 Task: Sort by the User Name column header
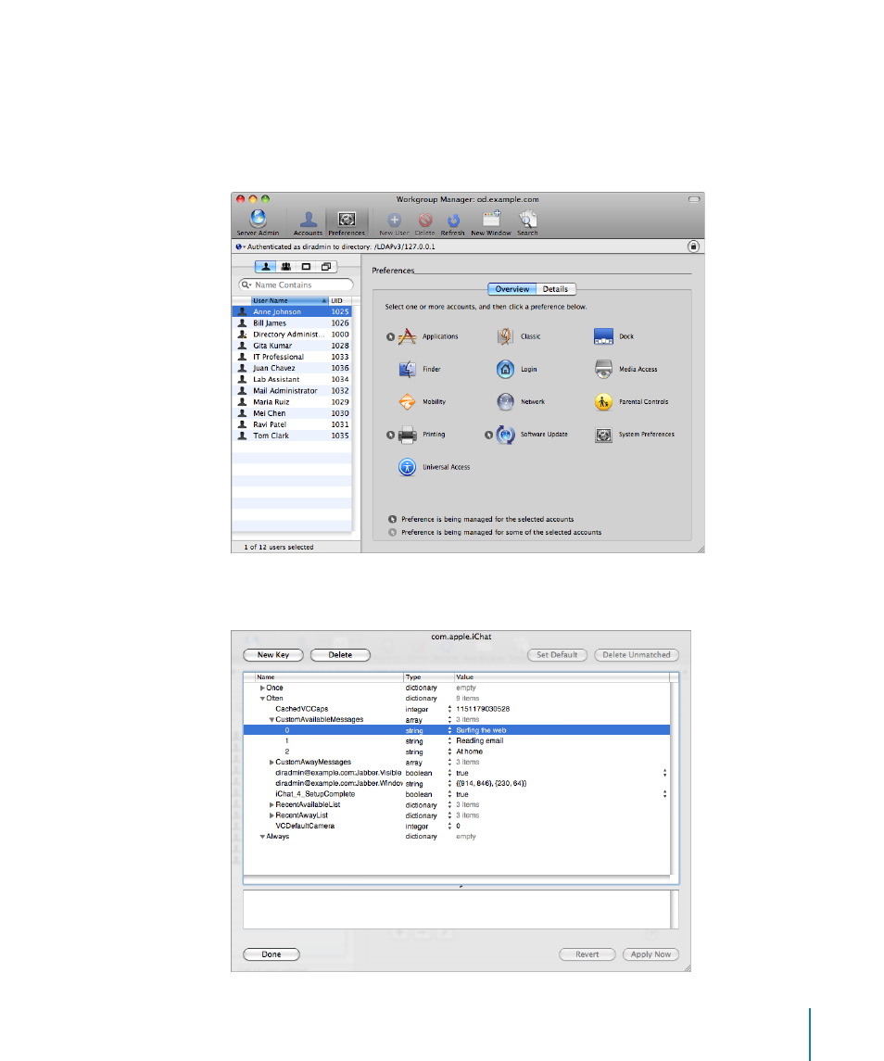pyautogui.click(x=290, y=300)
